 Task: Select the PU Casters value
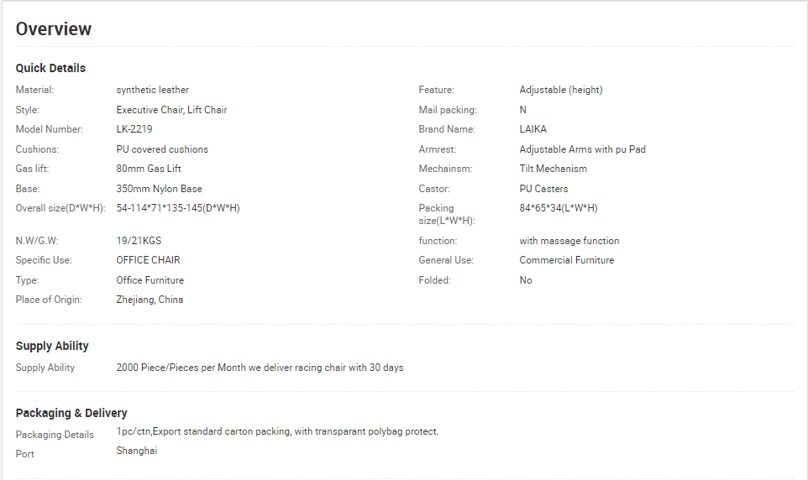point(543,189)
